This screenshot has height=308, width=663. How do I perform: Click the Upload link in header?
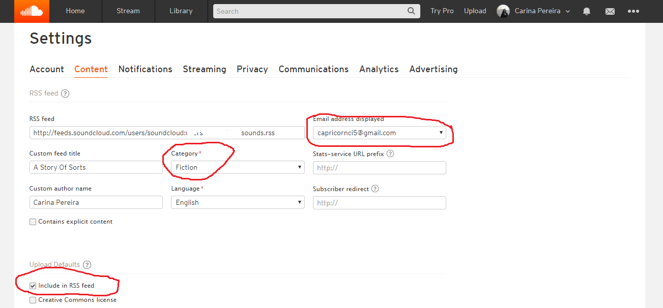pos(475,11)
